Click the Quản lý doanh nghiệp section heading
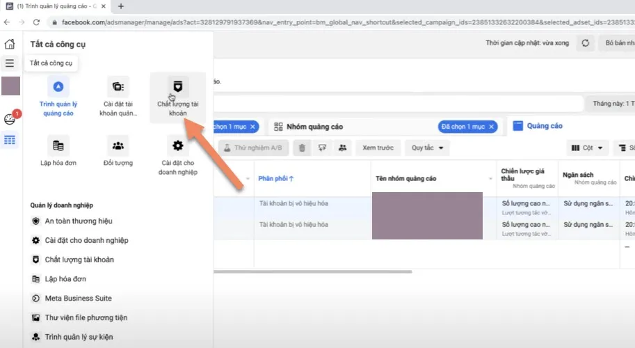This screenshot has height=348, width=635. coord(62,205)
